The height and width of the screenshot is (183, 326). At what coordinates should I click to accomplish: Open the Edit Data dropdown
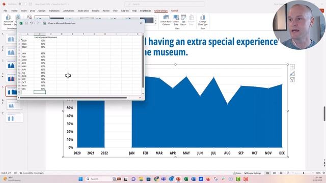tap(183, 20)
